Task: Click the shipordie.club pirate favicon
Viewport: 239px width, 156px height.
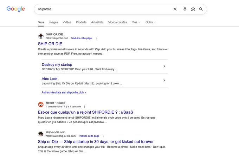Action: pos(41,36)
